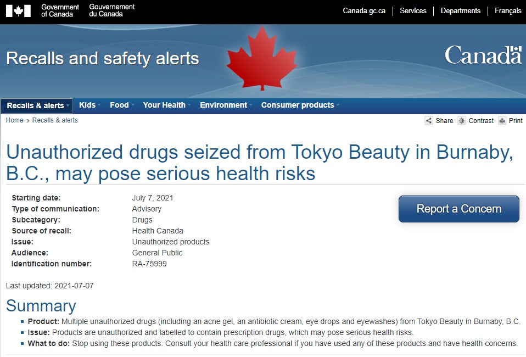Open the Environment menu
This screenshot has width=526, height=357.
coord(226,105)
